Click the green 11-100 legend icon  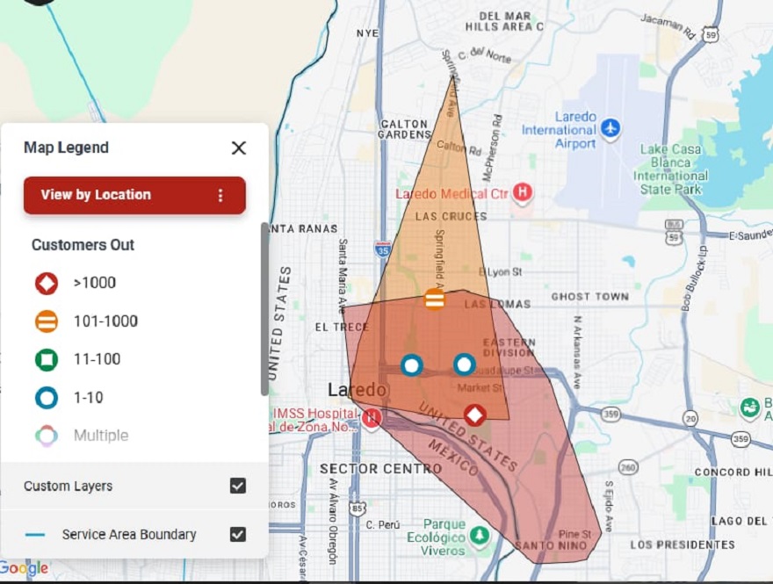(47, 359)
